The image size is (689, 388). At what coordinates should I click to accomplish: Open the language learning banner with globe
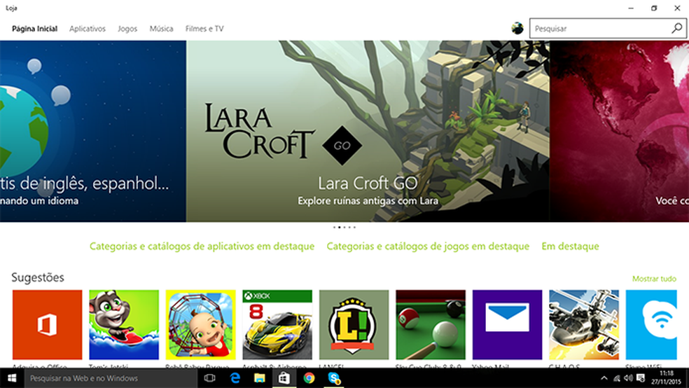(92, 132)
